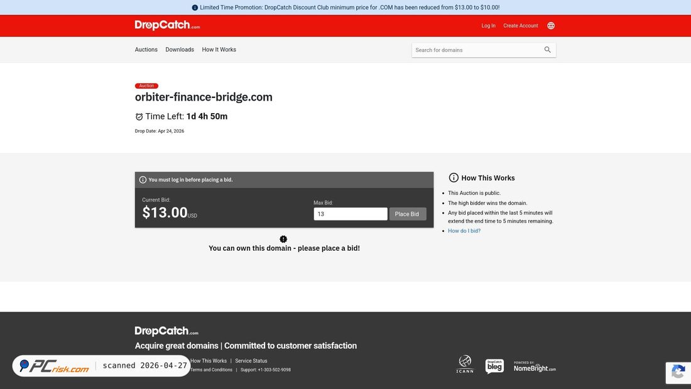This screenshot has width=691, height=389.
Task: Open the DropCatch blog icon
Action: coord(494,366)
